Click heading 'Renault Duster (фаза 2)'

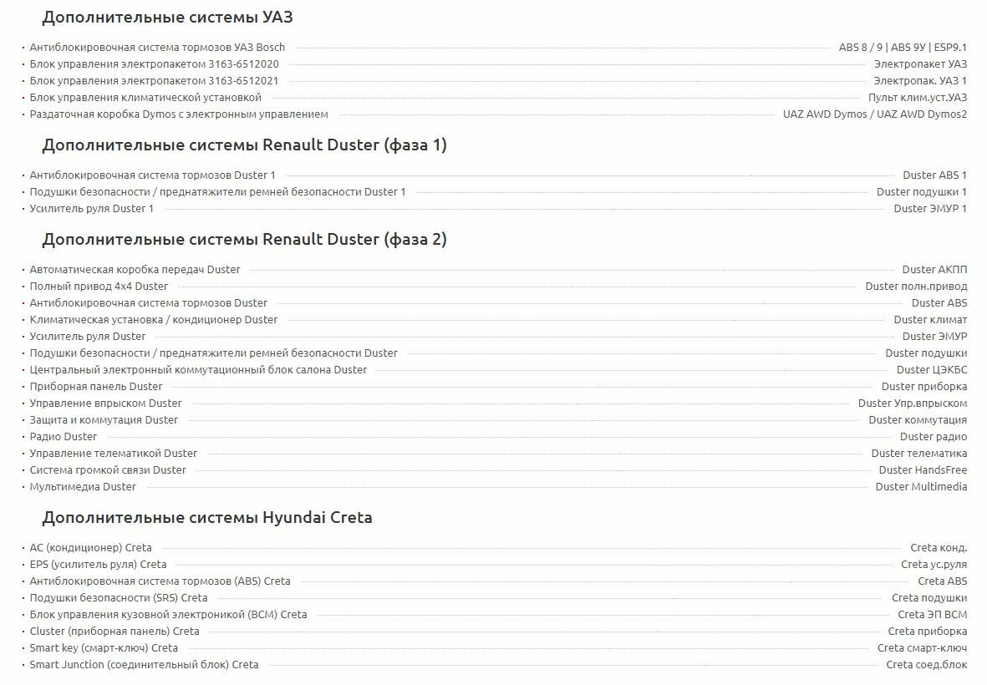point(244,240)
